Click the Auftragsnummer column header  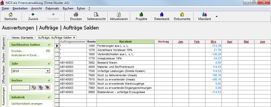click(x=73, y=42)
